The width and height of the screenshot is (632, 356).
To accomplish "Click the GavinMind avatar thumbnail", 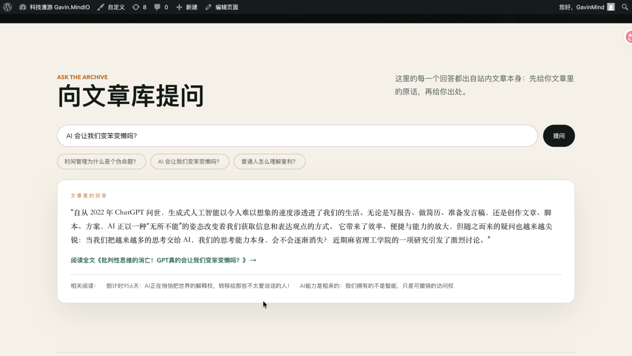I will point(611,7).
